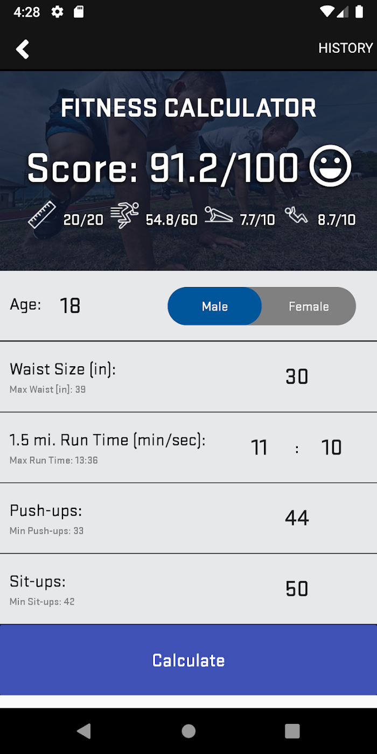
Task: Edit the push-ups count 44
Action: coord(297,518)
